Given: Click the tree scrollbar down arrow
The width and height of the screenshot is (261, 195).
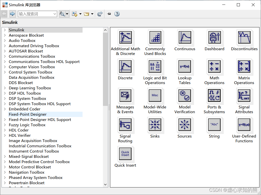Looking at the screenshot, I should 105,184.
